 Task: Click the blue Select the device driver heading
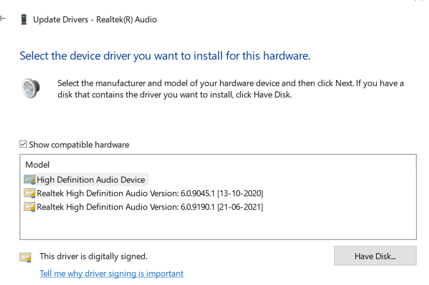(165, 56)
